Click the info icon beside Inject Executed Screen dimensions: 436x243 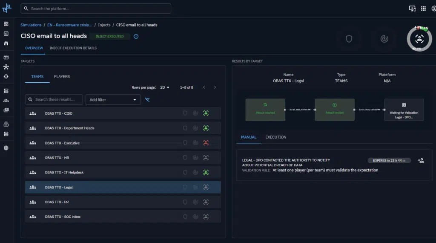pos(136,37)
